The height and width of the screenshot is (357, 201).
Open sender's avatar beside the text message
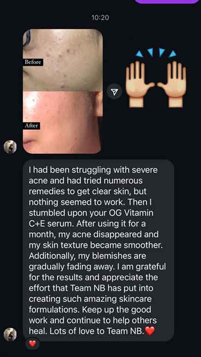[10, 334]
